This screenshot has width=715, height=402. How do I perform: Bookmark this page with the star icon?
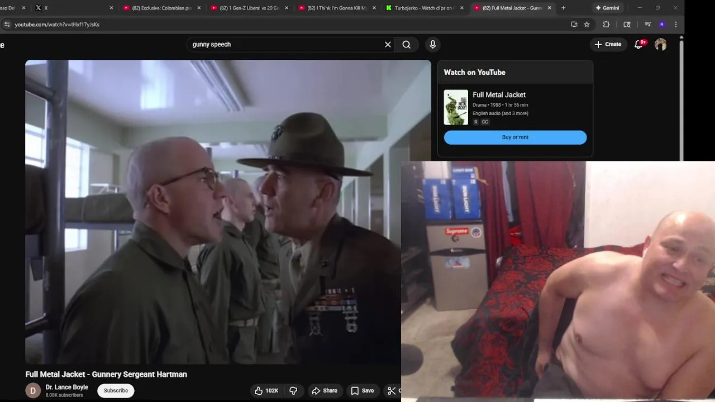tap(587, 25)
